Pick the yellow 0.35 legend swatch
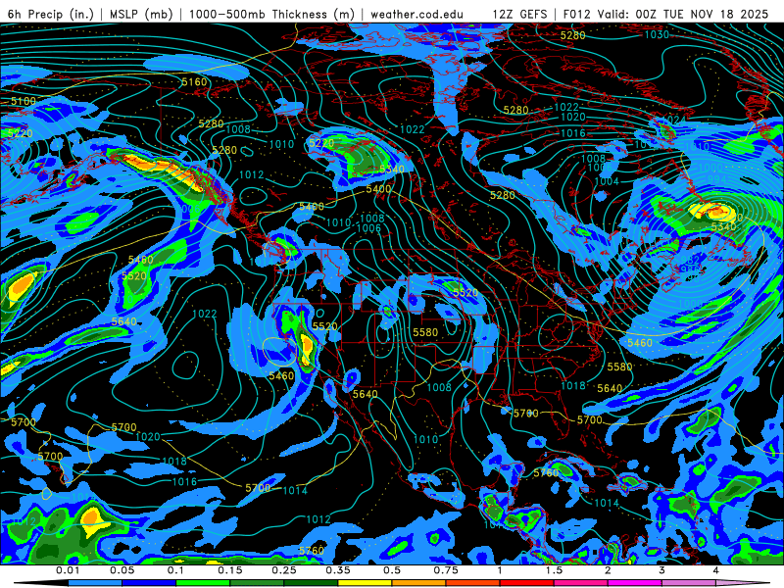The height and width of the screenshot is (588, 784). [x=365, y=583]
